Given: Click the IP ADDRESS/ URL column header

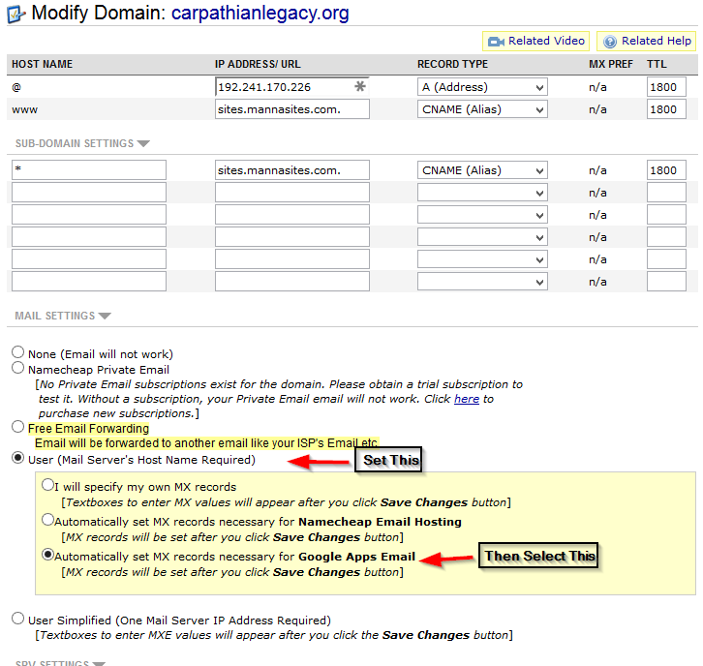Looking at the screenshot, I should click(x=258, y=64).
